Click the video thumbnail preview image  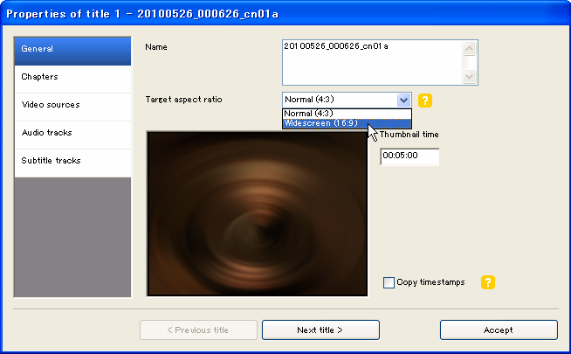(257, 213)
